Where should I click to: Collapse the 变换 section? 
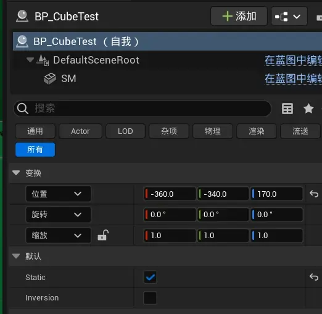[16, 173]
